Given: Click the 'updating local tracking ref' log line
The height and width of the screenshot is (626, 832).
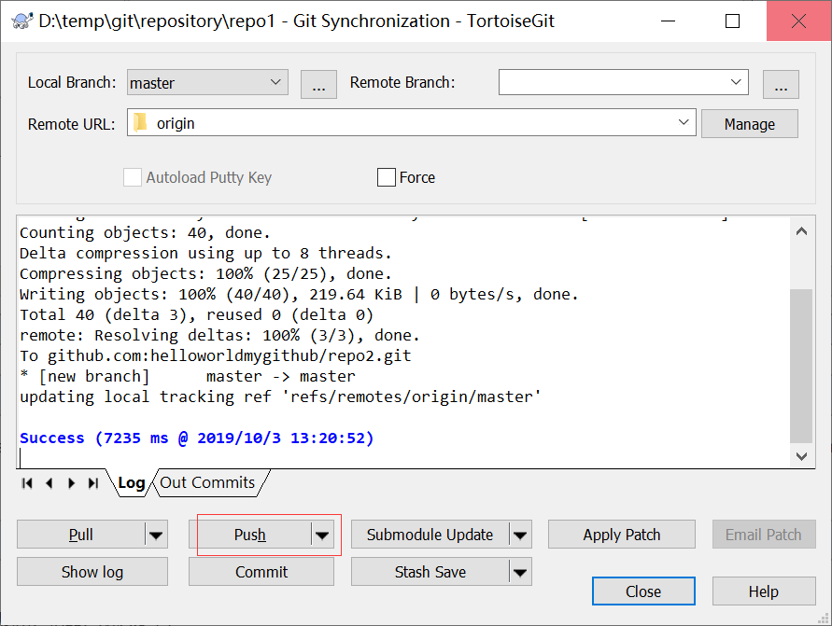Looking at the screenshot, I should [x=280, y=396].
